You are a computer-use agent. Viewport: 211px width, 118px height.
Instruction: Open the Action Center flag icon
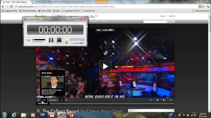tap(184, 115)
